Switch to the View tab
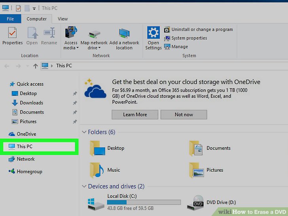Viewport: 288px width, 216px height. (x=63, y=19)
